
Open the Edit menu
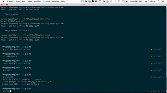click(x=24, y=2)
